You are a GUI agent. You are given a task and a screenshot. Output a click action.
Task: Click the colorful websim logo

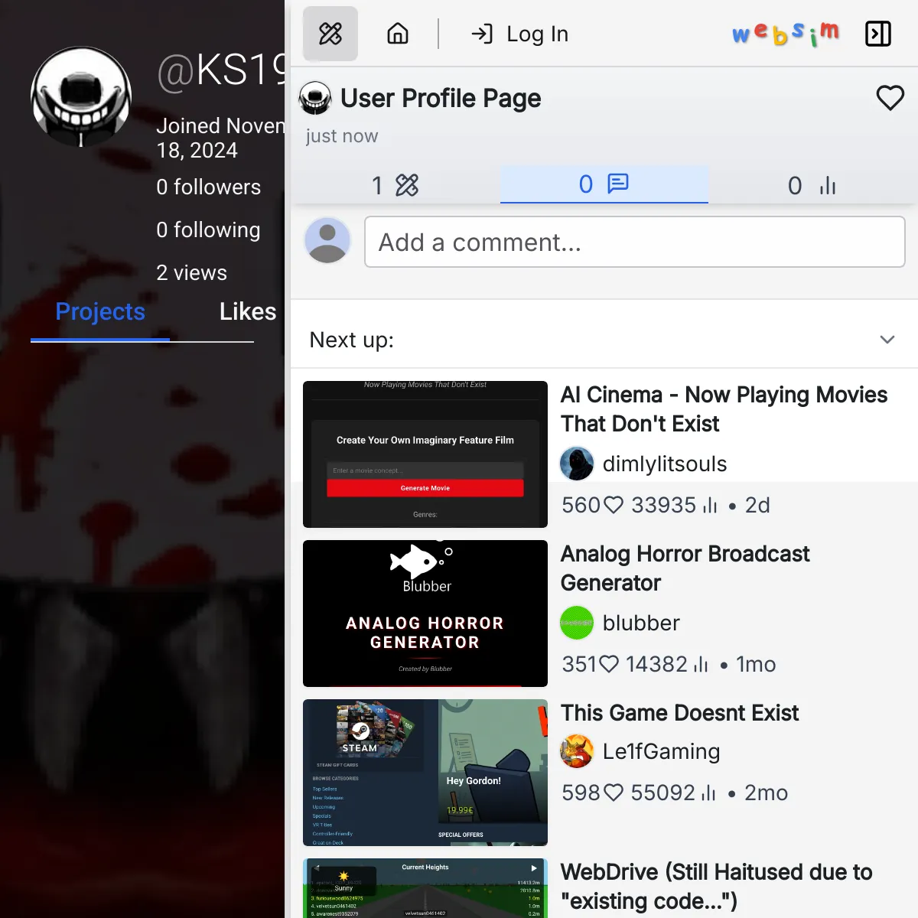click(784, 34)
